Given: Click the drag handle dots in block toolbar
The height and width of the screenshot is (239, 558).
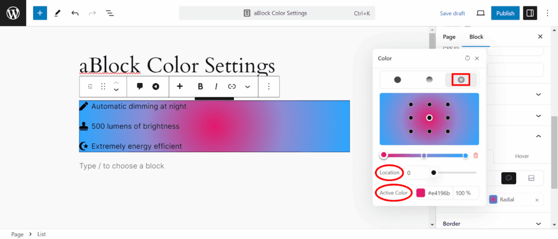Looking at the screenshot, I should [x=103, y=86].
